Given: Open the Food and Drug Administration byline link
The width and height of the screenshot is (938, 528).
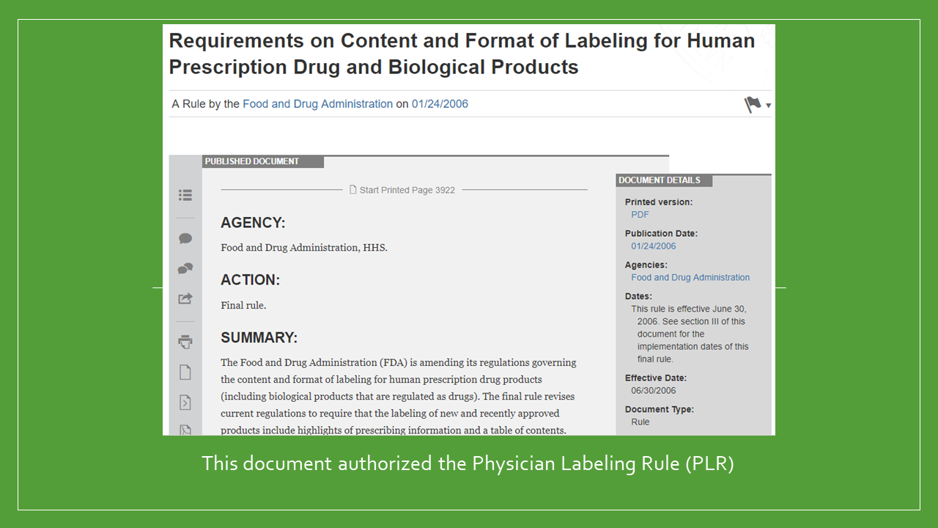Looking at the screenshot, I should point(317,104).
